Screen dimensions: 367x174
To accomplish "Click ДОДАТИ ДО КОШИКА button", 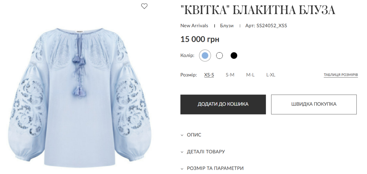I will (x=223, y=104).
